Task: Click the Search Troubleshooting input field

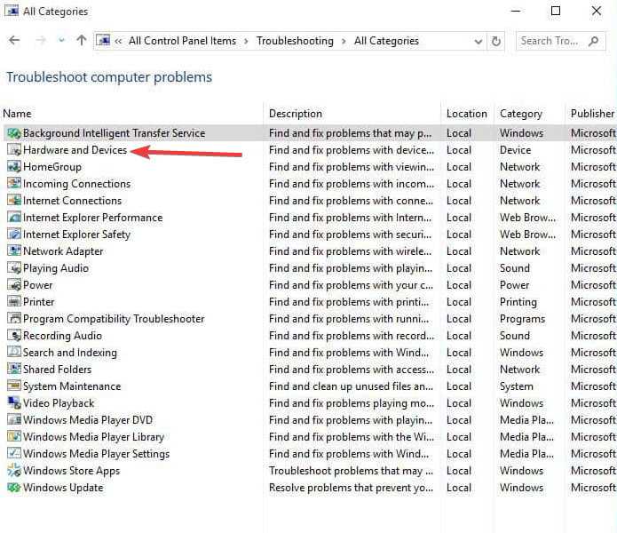Action: [550, 41]
